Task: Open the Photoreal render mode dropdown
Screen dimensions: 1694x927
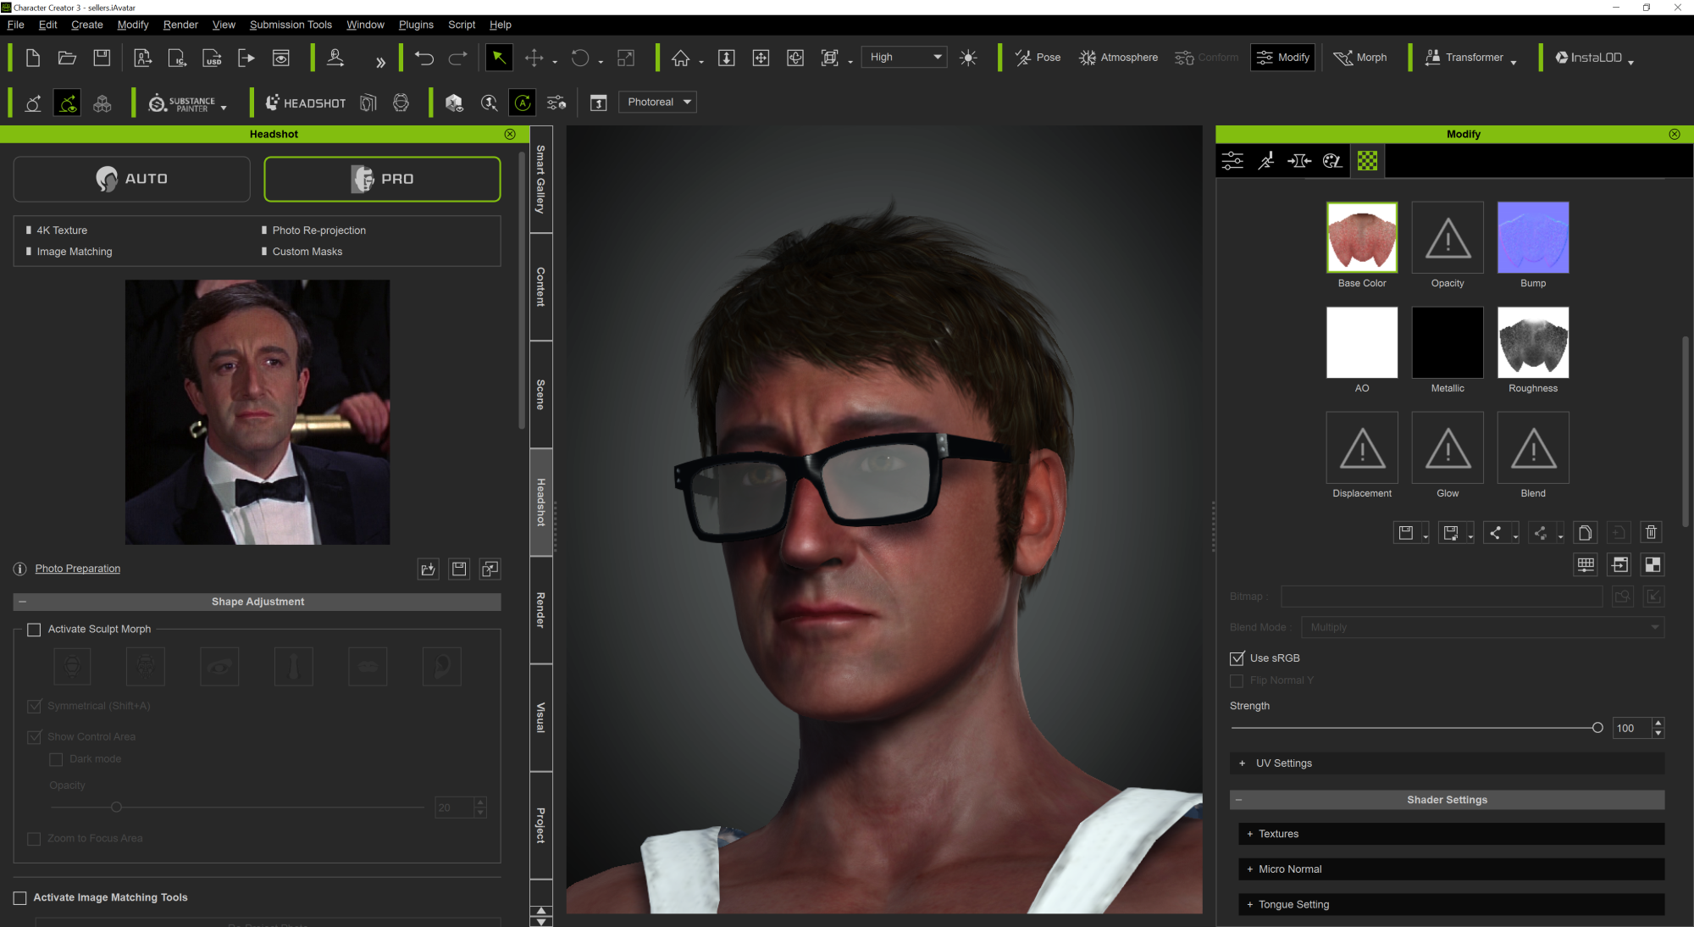Action: point(657,103)
